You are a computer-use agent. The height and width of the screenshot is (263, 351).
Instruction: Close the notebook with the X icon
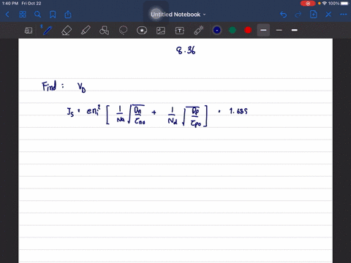point(328,15)
